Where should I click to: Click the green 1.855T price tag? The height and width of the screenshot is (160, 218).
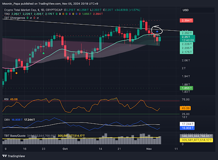click(186, 88)
